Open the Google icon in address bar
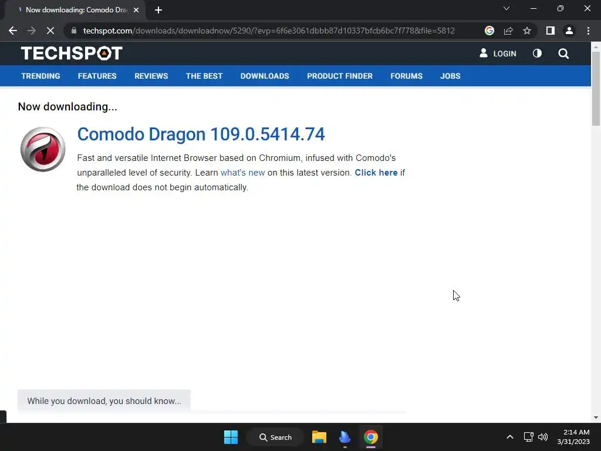Screen dimensions: 601x451 pyautogui.click(x=489, y=31)
